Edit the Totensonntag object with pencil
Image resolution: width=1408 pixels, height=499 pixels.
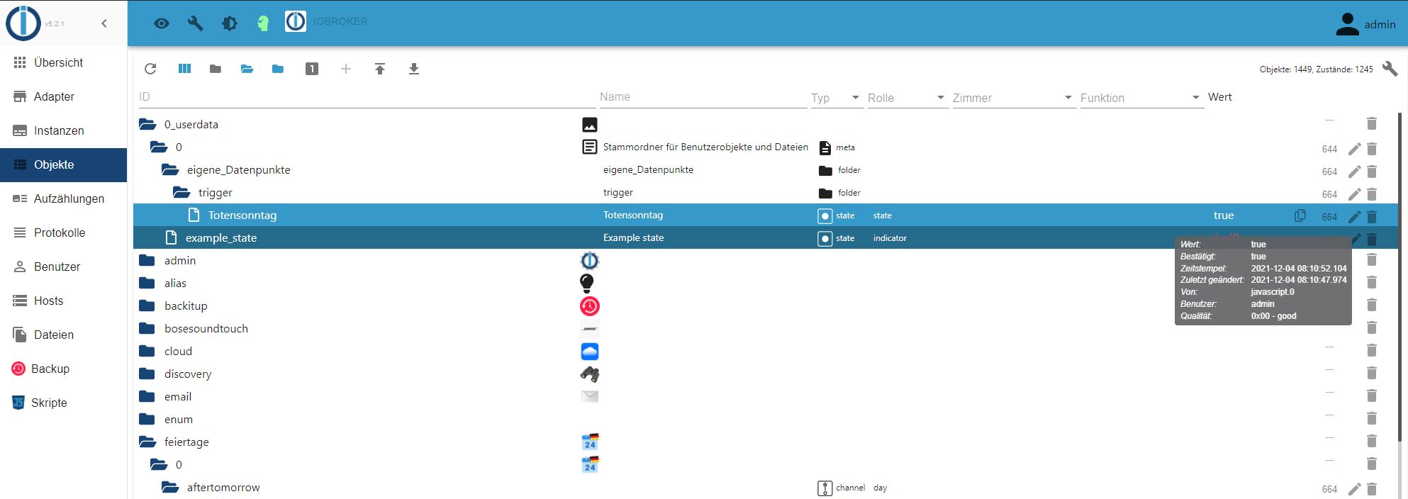[x=1354, y=217]
